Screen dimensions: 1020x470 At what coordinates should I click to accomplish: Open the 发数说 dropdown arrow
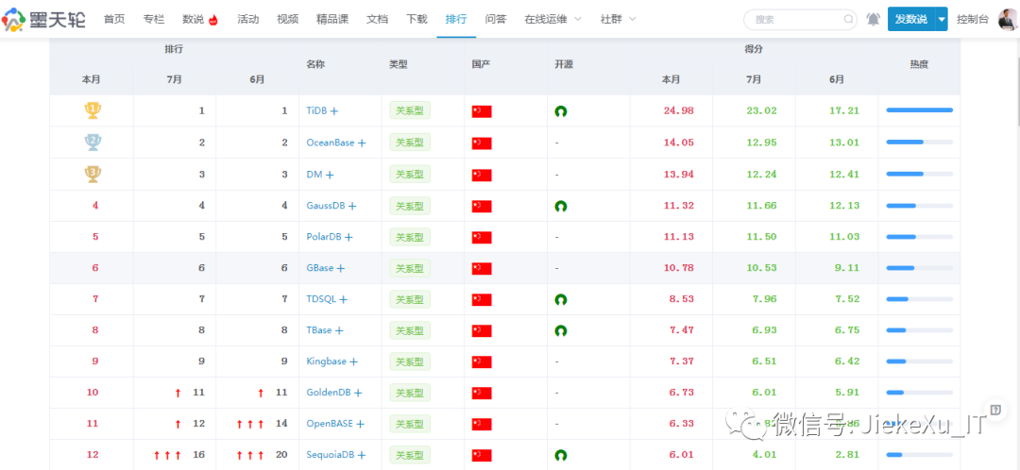[942, 20]
